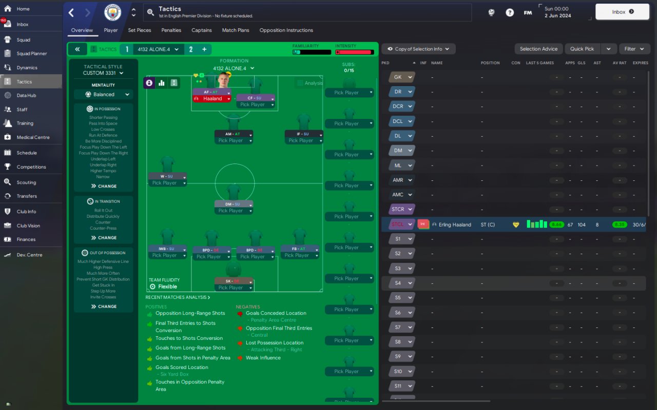Open the Finances sidebar icon
This screenshot has width=657, height=410.
(x=8, y=239)
